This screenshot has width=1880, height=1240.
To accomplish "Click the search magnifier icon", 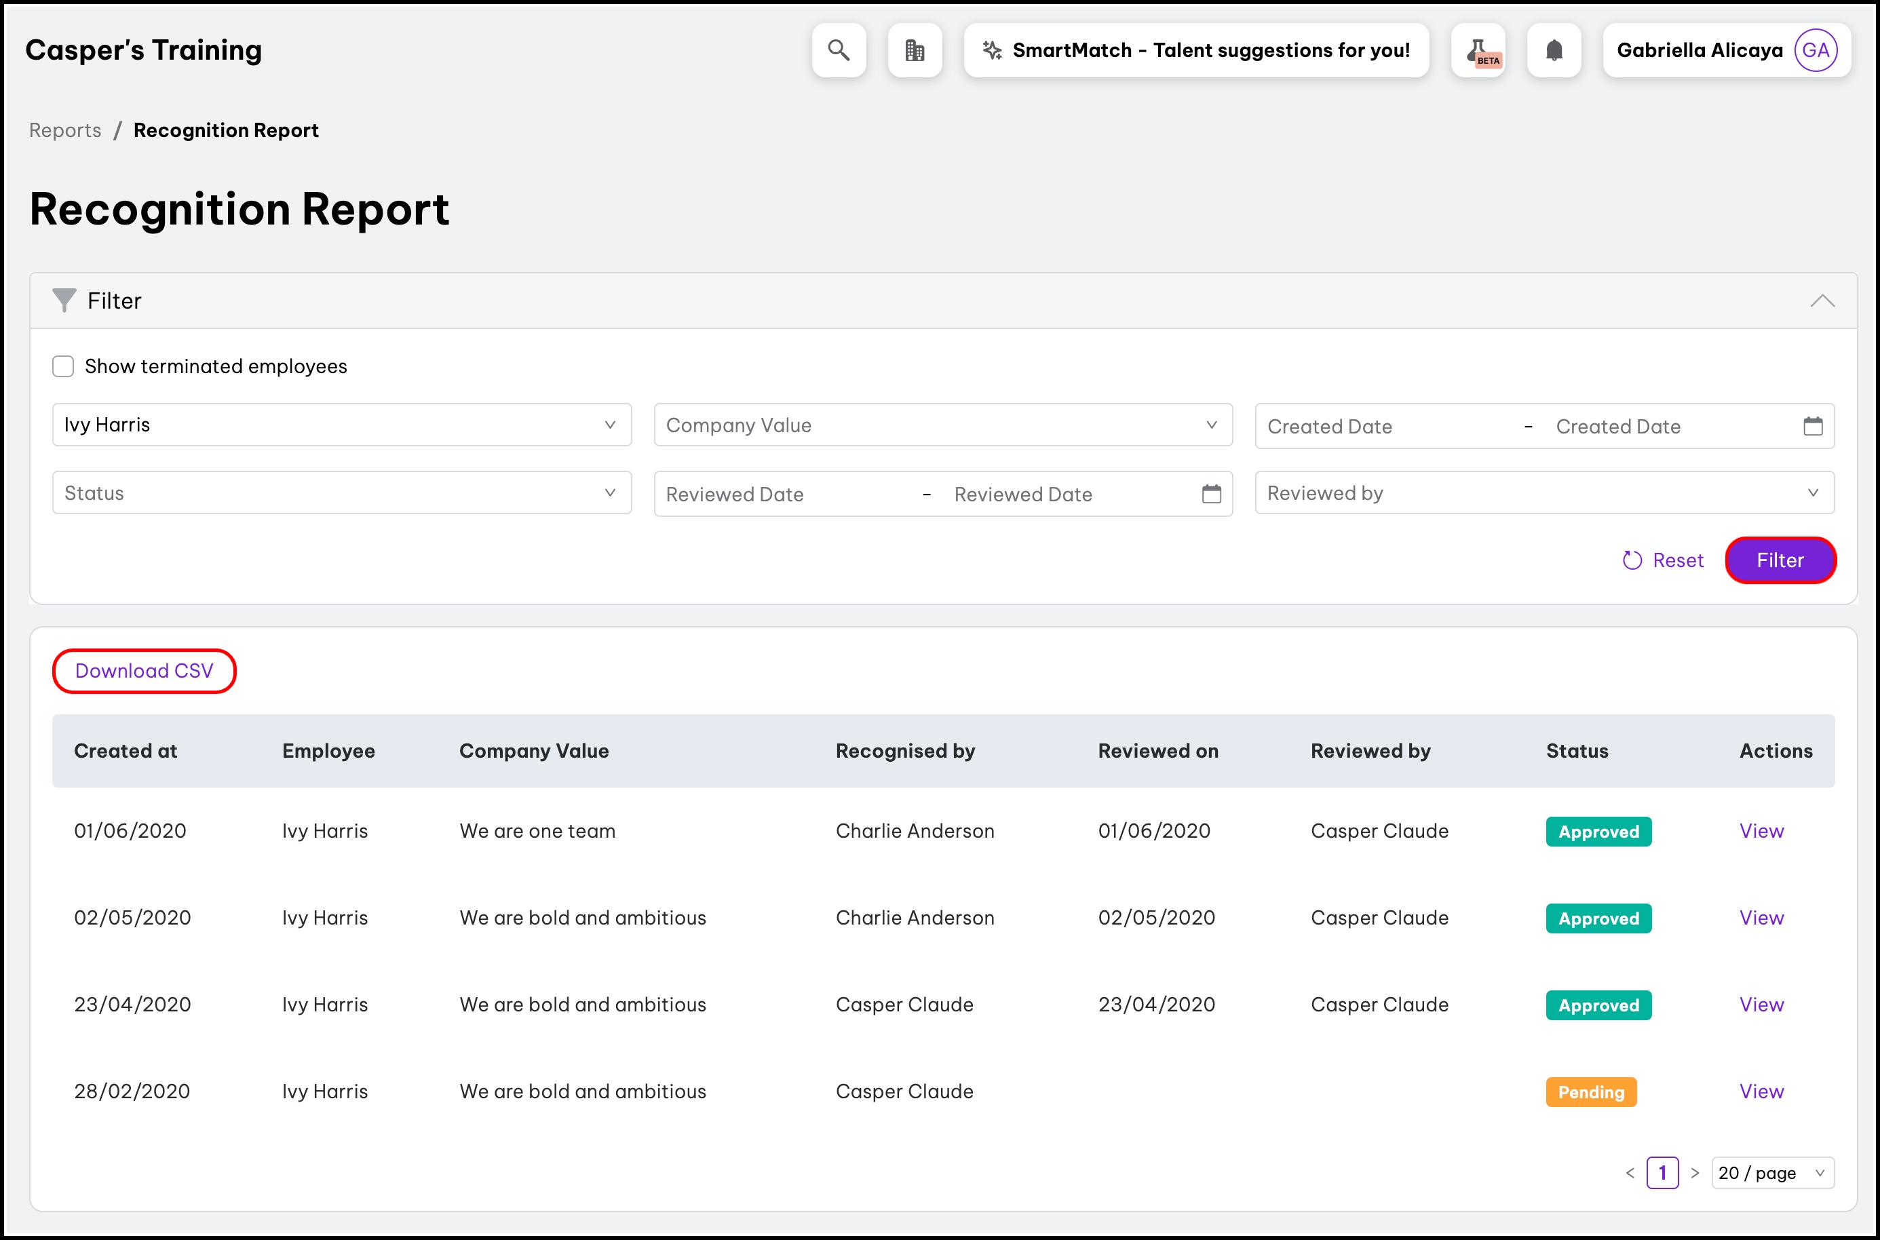I will coord(839,51).
